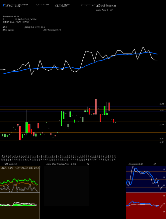Click the empty intraday trading chart box
This screenshot has height=219, width=166.
pos(66,186)
